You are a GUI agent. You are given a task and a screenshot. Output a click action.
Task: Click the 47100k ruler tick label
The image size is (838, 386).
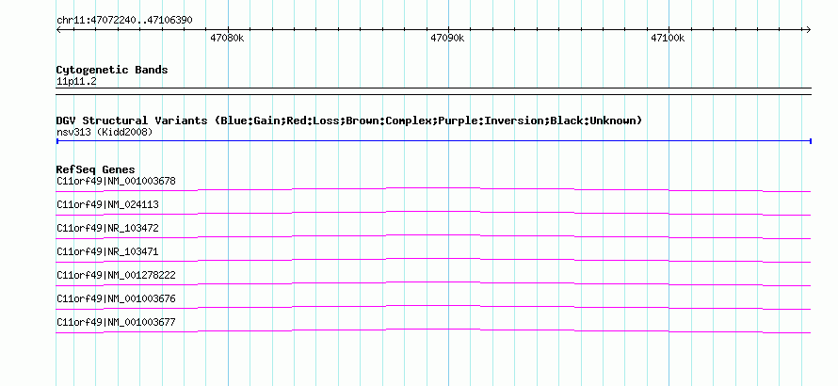[x=668, y=38]
